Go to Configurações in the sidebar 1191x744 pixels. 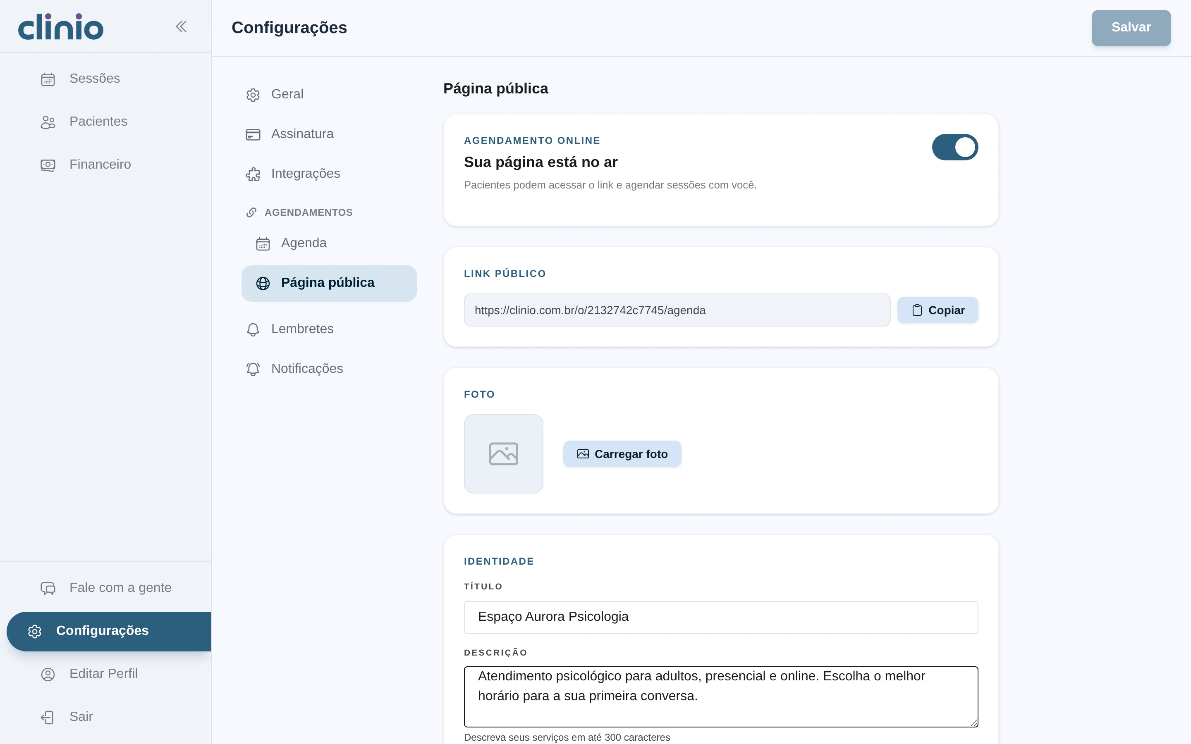pos(109,631)
